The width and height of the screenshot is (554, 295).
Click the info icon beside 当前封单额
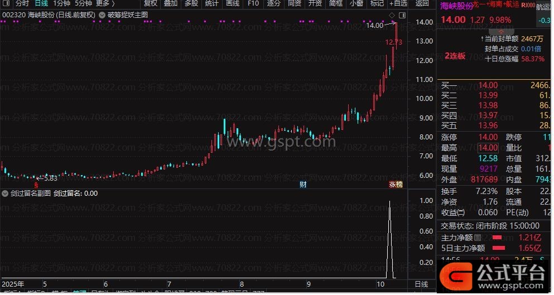point(481,39)
